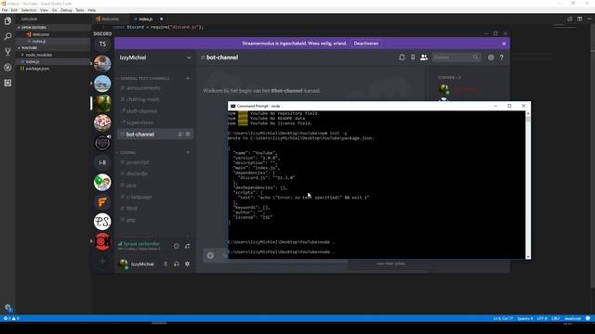The height and width of the screenshot is (334, 595).
Task: Edit bot-channel settings gear icon
Action: tap(188, 134)
